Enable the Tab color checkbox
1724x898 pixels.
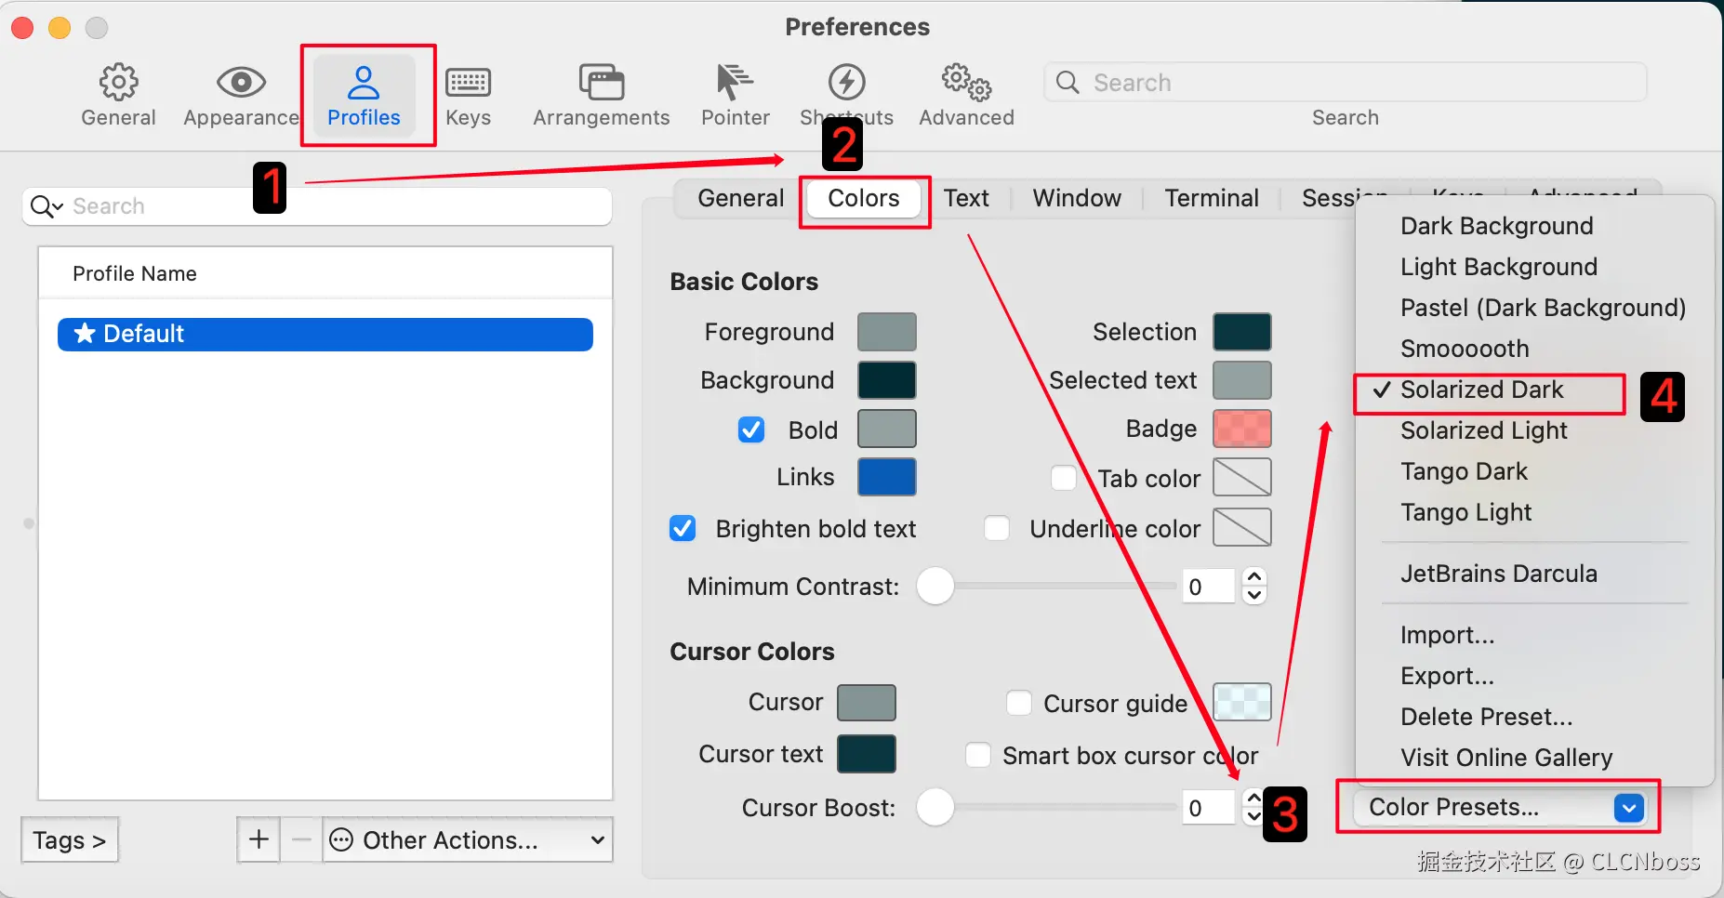click(x=1064, y=478)
